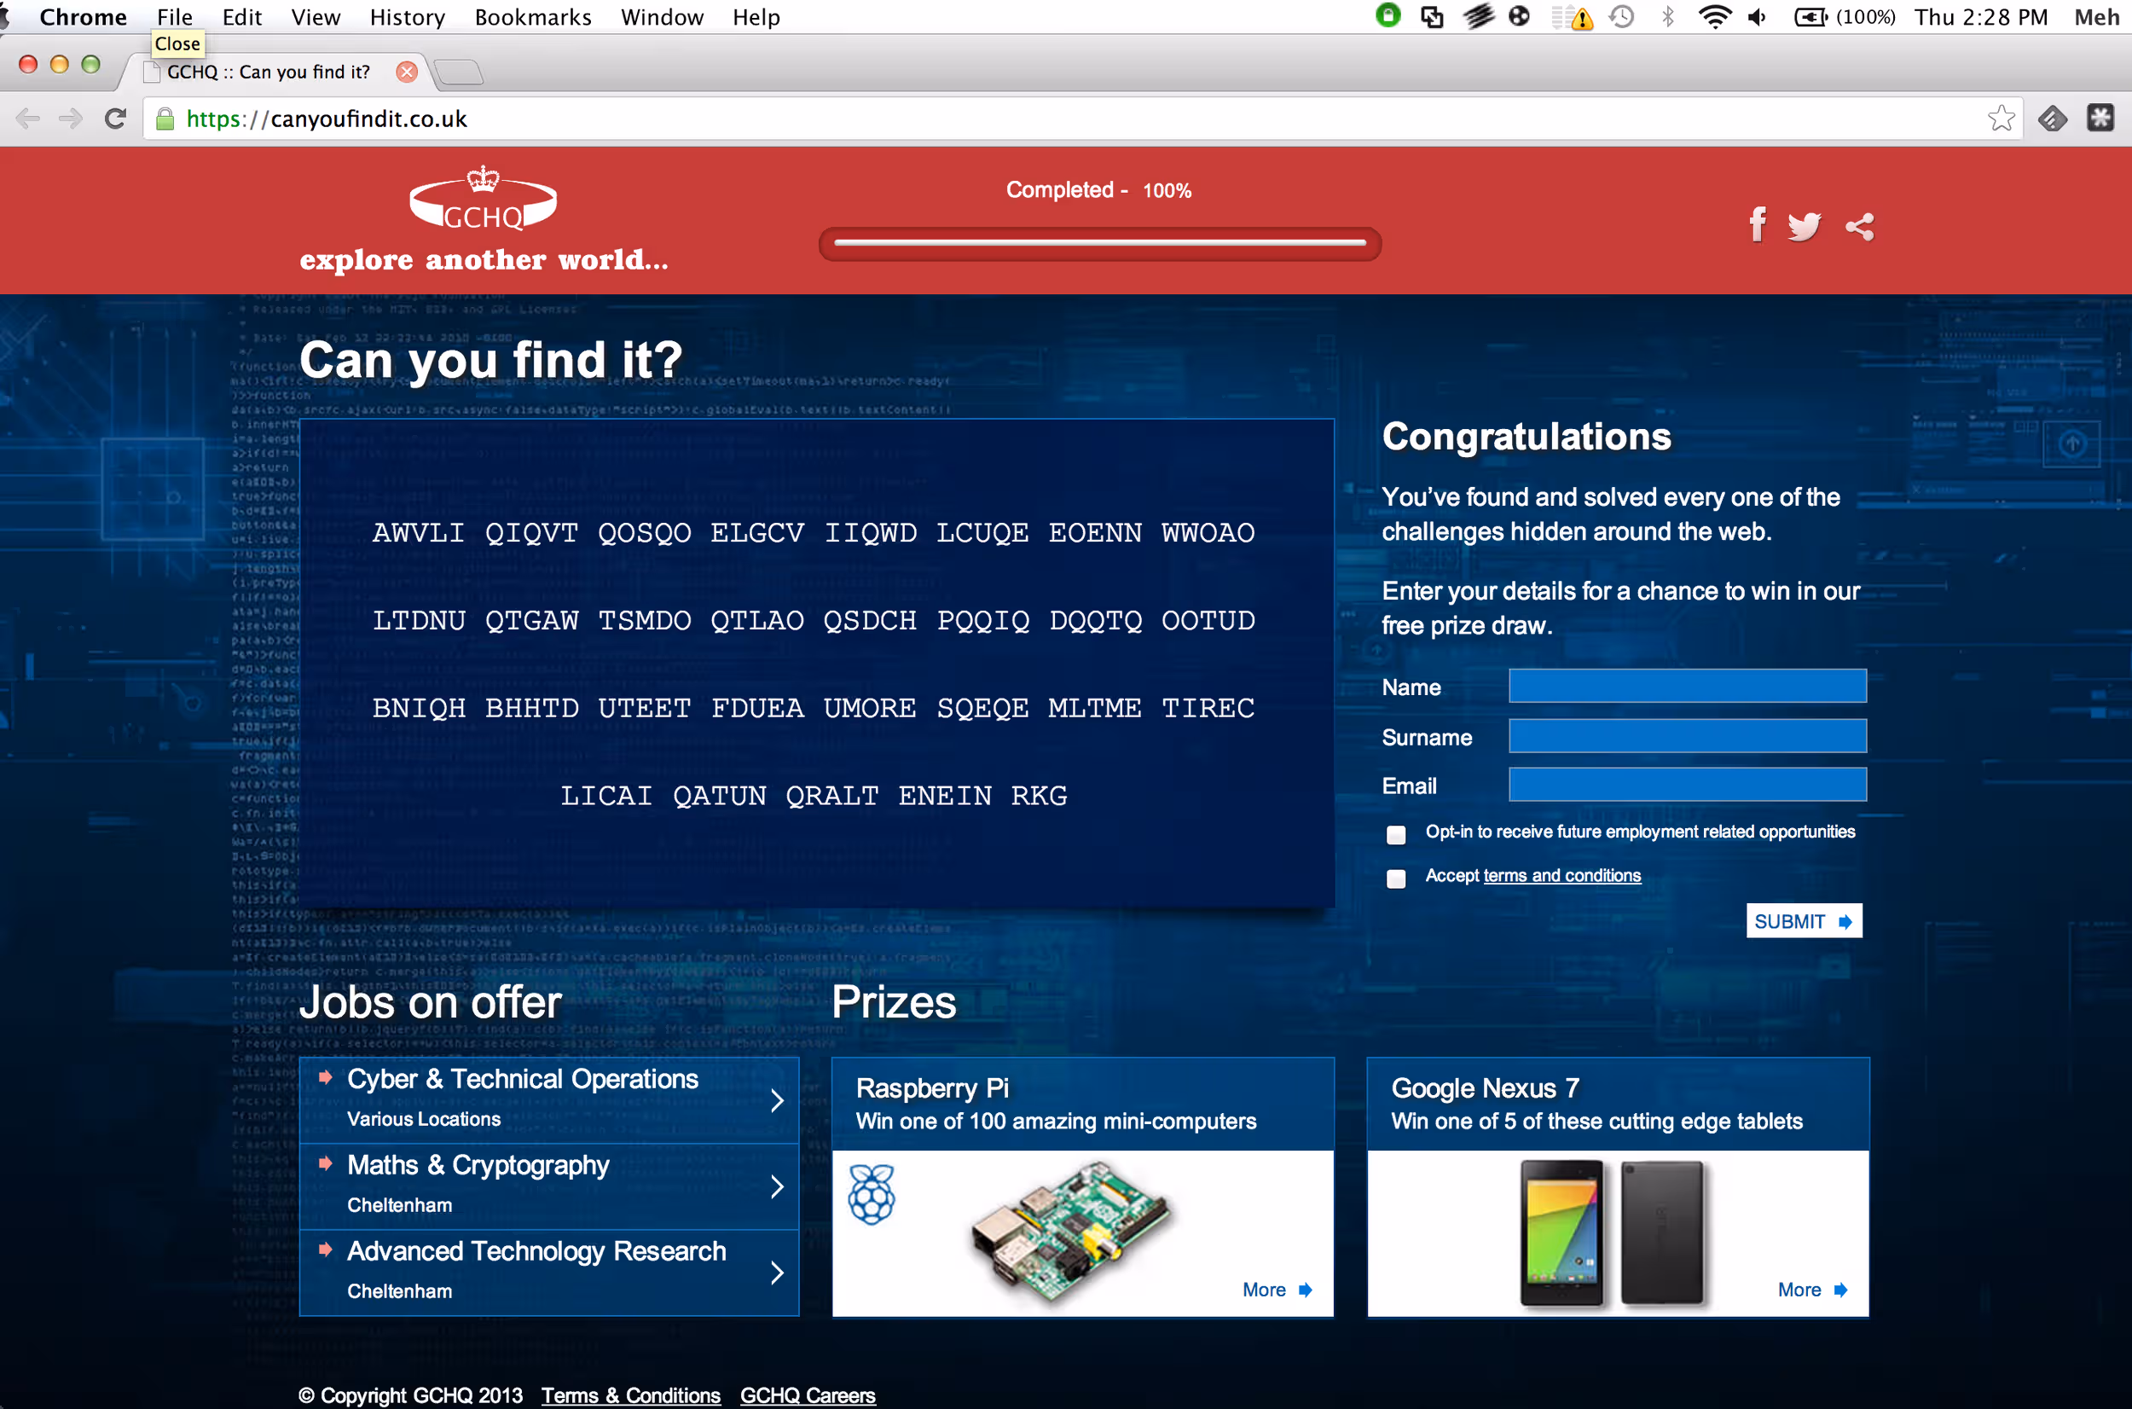This screenshot has width=2132, height=1409.
Task: Open the generic share icon in header
Action: coord(1860,227)
